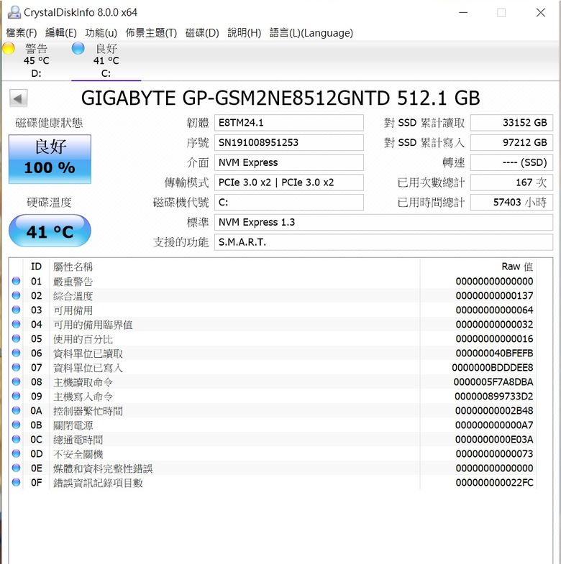Select the 不安全關機 attribute row

[x=273, y=453]
